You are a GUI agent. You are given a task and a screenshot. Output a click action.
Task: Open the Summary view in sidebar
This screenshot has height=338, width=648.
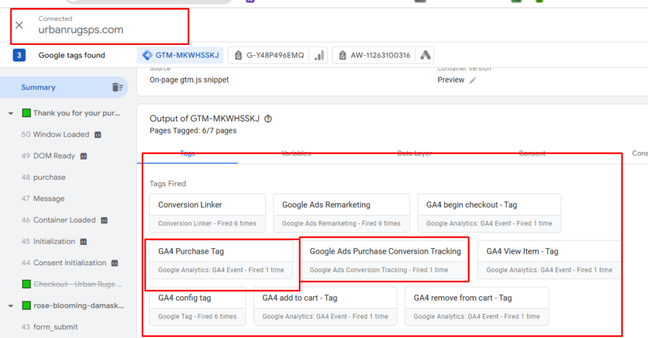64,87
